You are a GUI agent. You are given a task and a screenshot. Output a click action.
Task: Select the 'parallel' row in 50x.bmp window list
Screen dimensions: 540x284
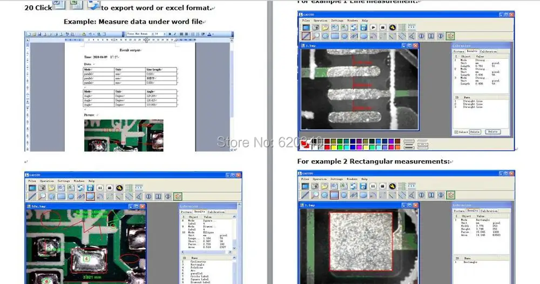[197, 273]
